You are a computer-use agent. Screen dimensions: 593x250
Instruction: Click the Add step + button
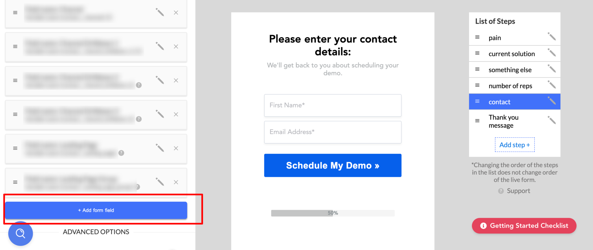click(x=515, y=145)
